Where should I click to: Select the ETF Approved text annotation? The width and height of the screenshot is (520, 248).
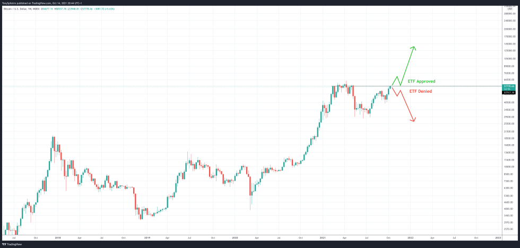(x=421, y=82)
